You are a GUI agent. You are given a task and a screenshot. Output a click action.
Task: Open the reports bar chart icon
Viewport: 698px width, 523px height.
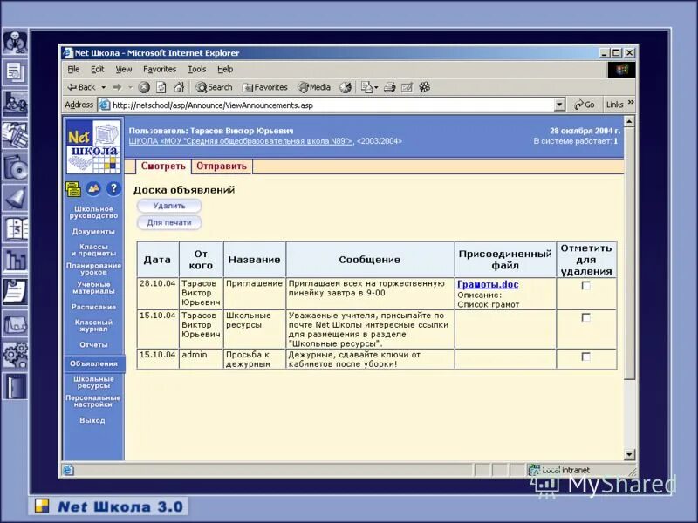[x=15, y=260]
